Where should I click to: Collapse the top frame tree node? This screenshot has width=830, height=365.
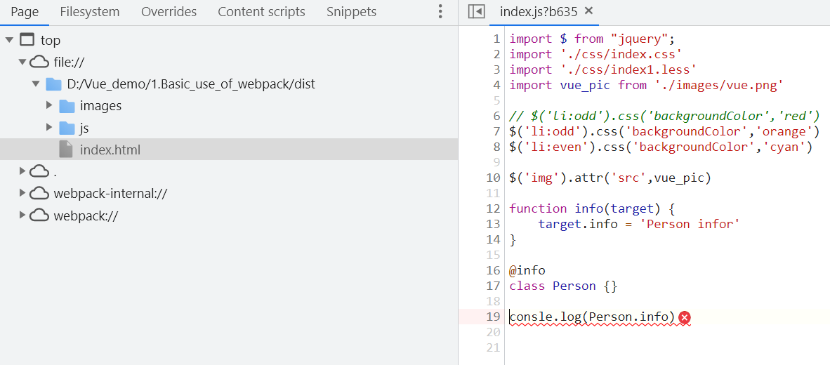click(x=9, y=40)
